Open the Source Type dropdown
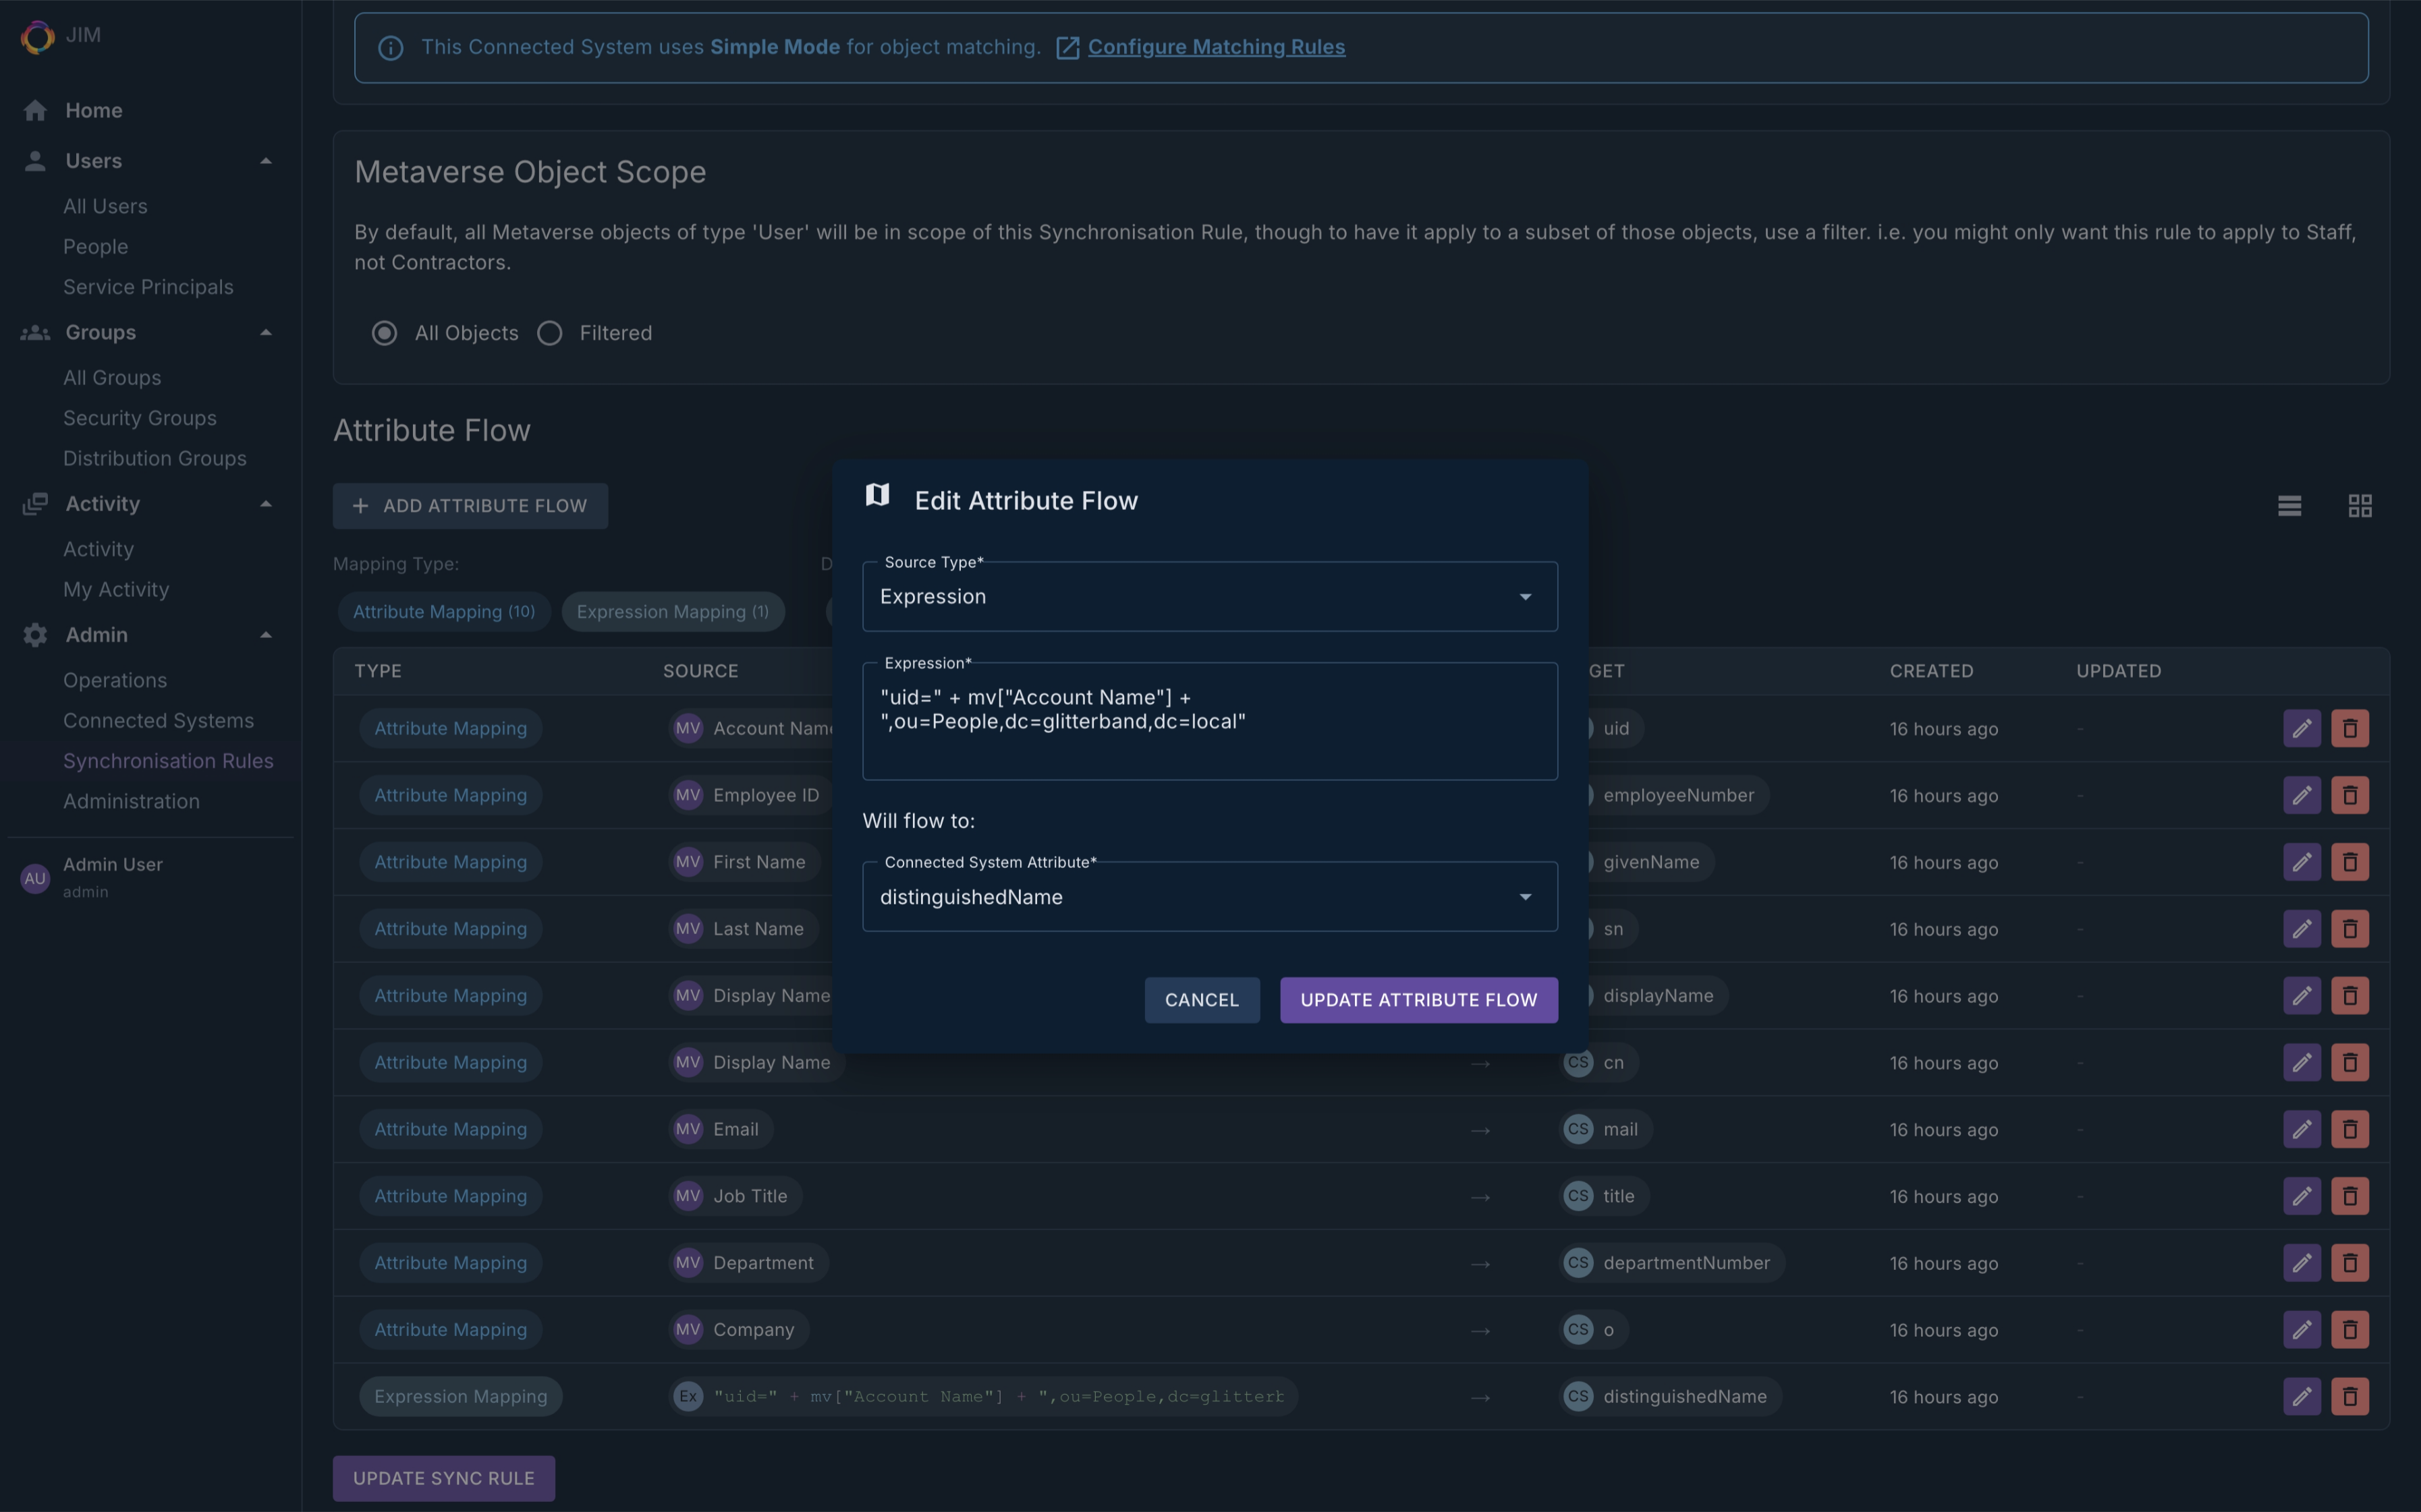This screenshot has height=1512, width=2421. (x=1208, y=597)
